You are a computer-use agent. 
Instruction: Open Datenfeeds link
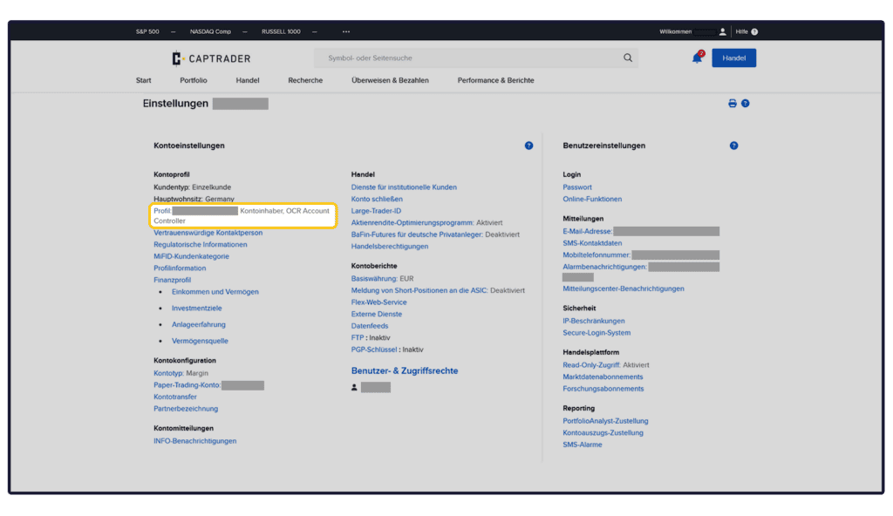pyautogui.click(x=370, y=326)
